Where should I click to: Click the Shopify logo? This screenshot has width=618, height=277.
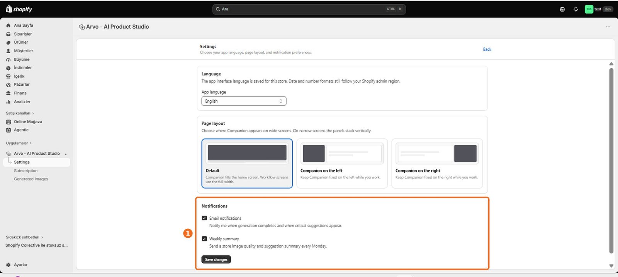click(19, 9)
